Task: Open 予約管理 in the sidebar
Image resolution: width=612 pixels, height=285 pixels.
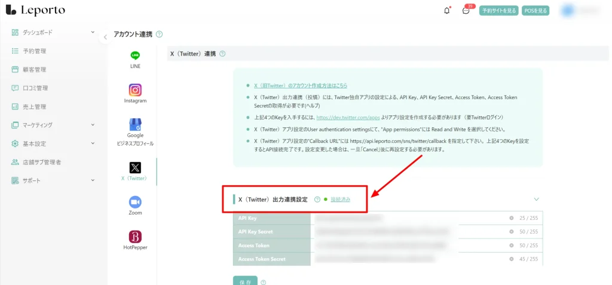Action: (34, 51)
